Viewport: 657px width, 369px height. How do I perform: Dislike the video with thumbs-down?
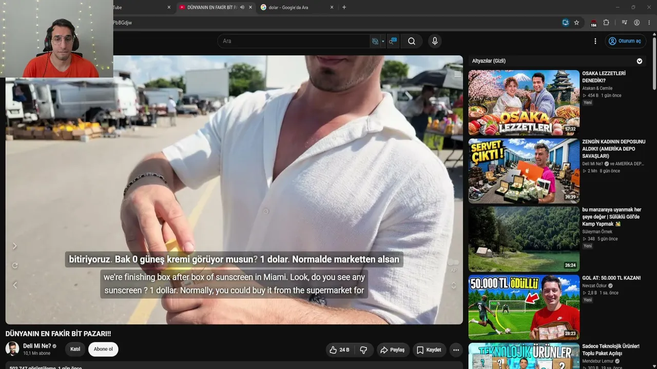363,350
